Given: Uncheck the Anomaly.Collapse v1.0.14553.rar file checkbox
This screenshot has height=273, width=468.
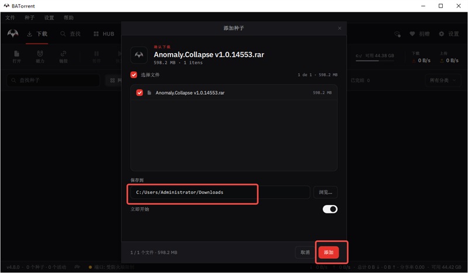Looking at the screenshot, I should (139, 92).
